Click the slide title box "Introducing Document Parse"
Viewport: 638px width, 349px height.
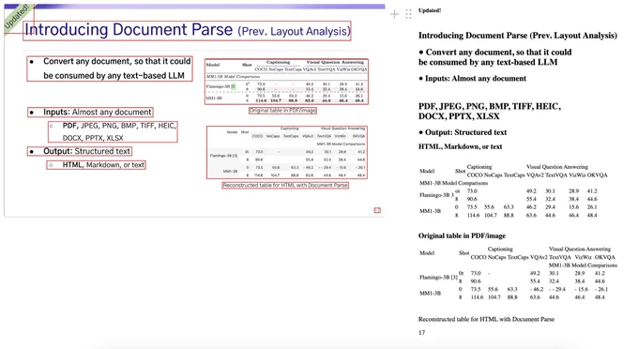[187, 31]
